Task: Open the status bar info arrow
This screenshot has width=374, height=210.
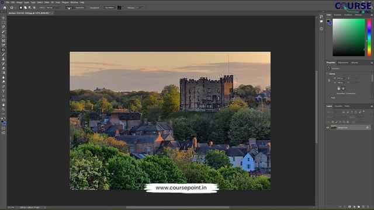Action: (x=45, y=208)
